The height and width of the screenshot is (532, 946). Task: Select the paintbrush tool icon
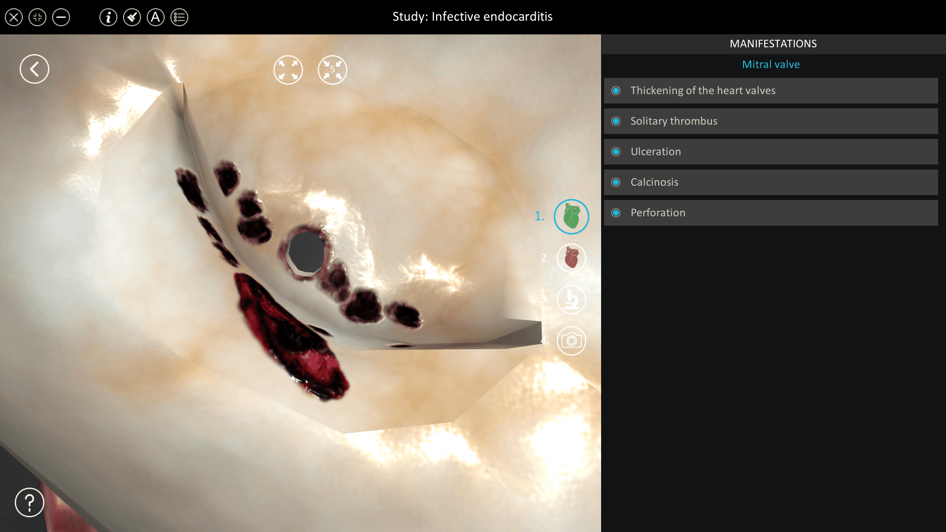(132, 17)
